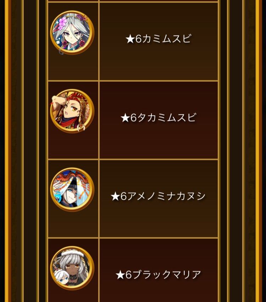Tap the silver-haired Kamimusubi character portrait
This screenshot has width=266, height=302.
click(x=72, y=32)
